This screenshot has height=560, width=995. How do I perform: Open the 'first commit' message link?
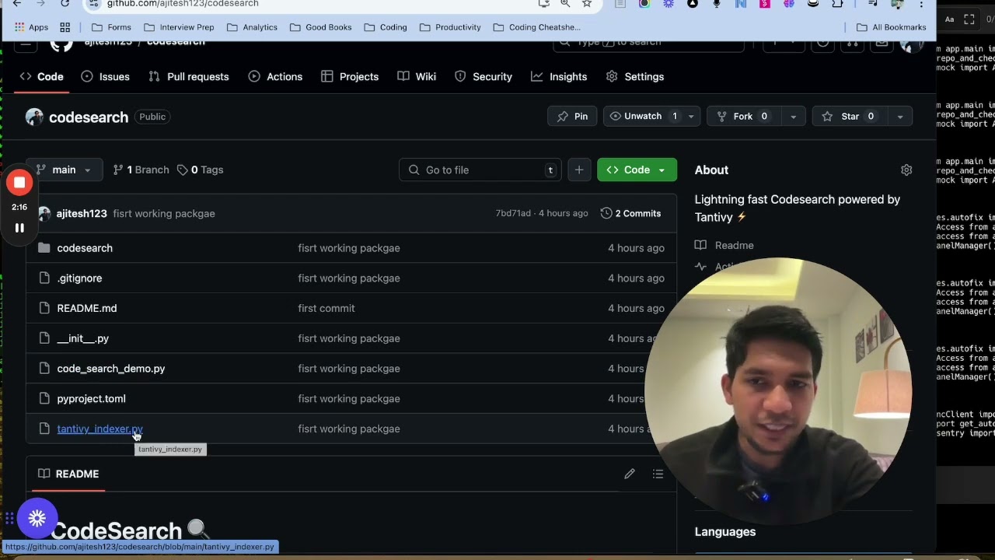click(x=326, y=308)
